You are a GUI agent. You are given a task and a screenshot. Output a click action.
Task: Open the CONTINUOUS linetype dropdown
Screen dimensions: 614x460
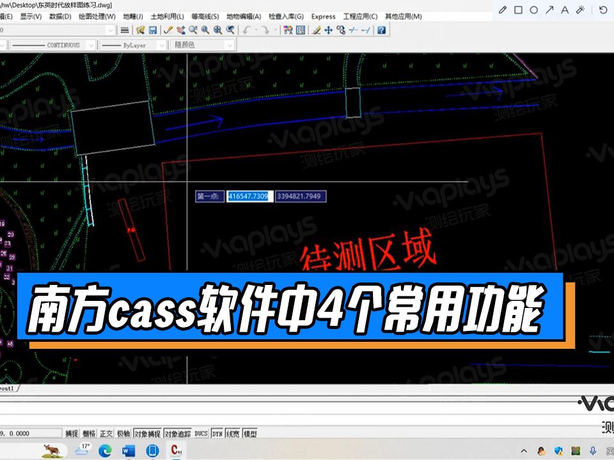pyautogui.click(x=91, y=45)
